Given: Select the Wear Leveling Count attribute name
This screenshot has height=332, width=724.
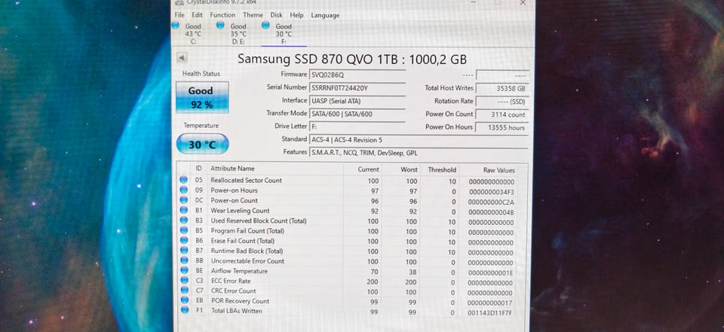Looking at the screenshot, I should [240, 211].
